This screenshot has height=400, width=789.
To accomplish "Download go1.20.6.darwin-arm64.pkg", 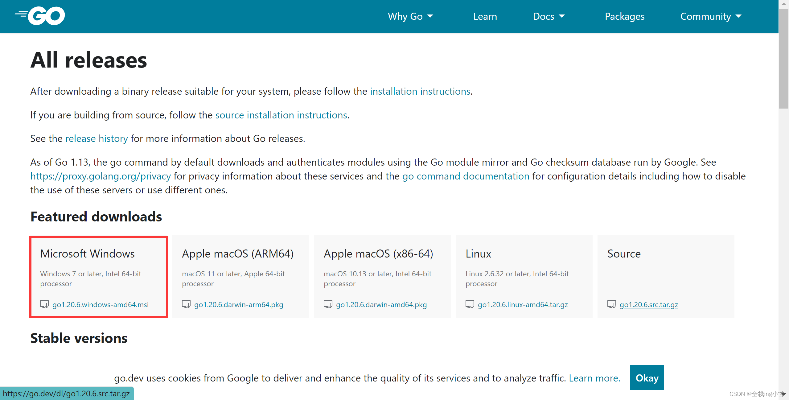I will 239,305.
